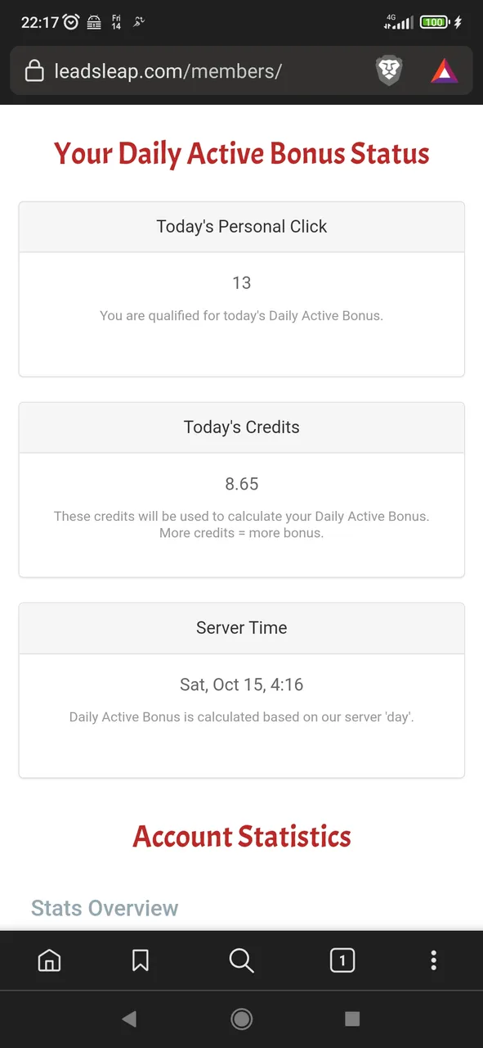Tap the padlock site security icon

[x=34, y=71]
